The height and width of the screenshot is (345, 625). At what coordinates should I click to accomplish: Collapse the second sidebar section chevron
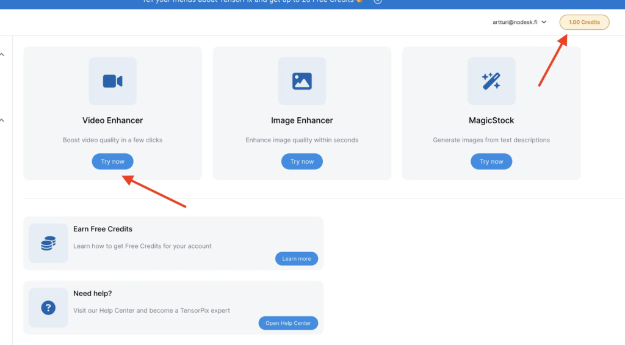coord(2,120)
